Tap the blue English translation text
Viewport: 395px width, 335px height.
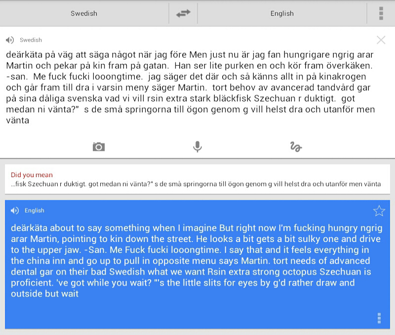coord(197,260)
